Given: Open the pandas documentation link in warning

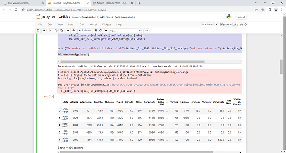Looking at the screenshot, I should coord(149,86).
